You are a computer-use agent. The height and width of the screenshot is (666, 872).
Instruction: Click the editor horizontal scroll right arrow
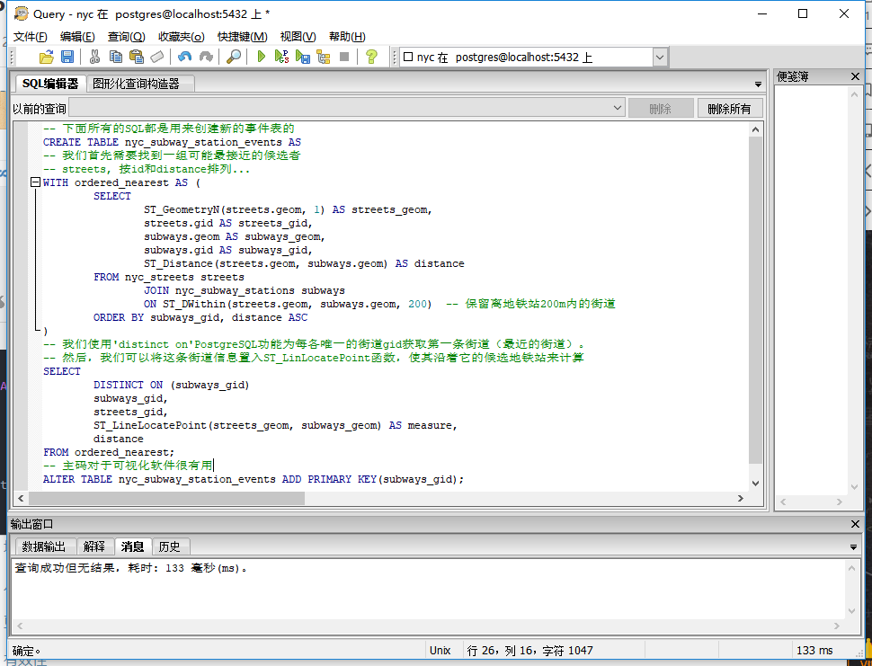click(x=741, y=498)
